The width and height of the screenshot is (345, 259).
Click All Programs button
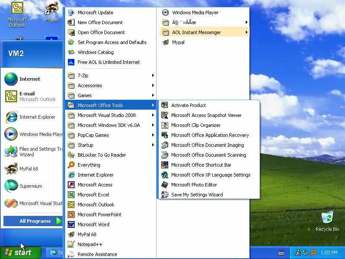[33, 221]
